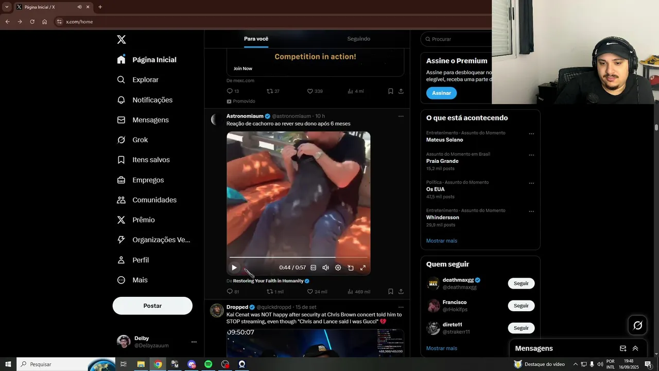This screenshot has width=659, height=371.
Task: Open more options on Dropped post
Action: 401,307
